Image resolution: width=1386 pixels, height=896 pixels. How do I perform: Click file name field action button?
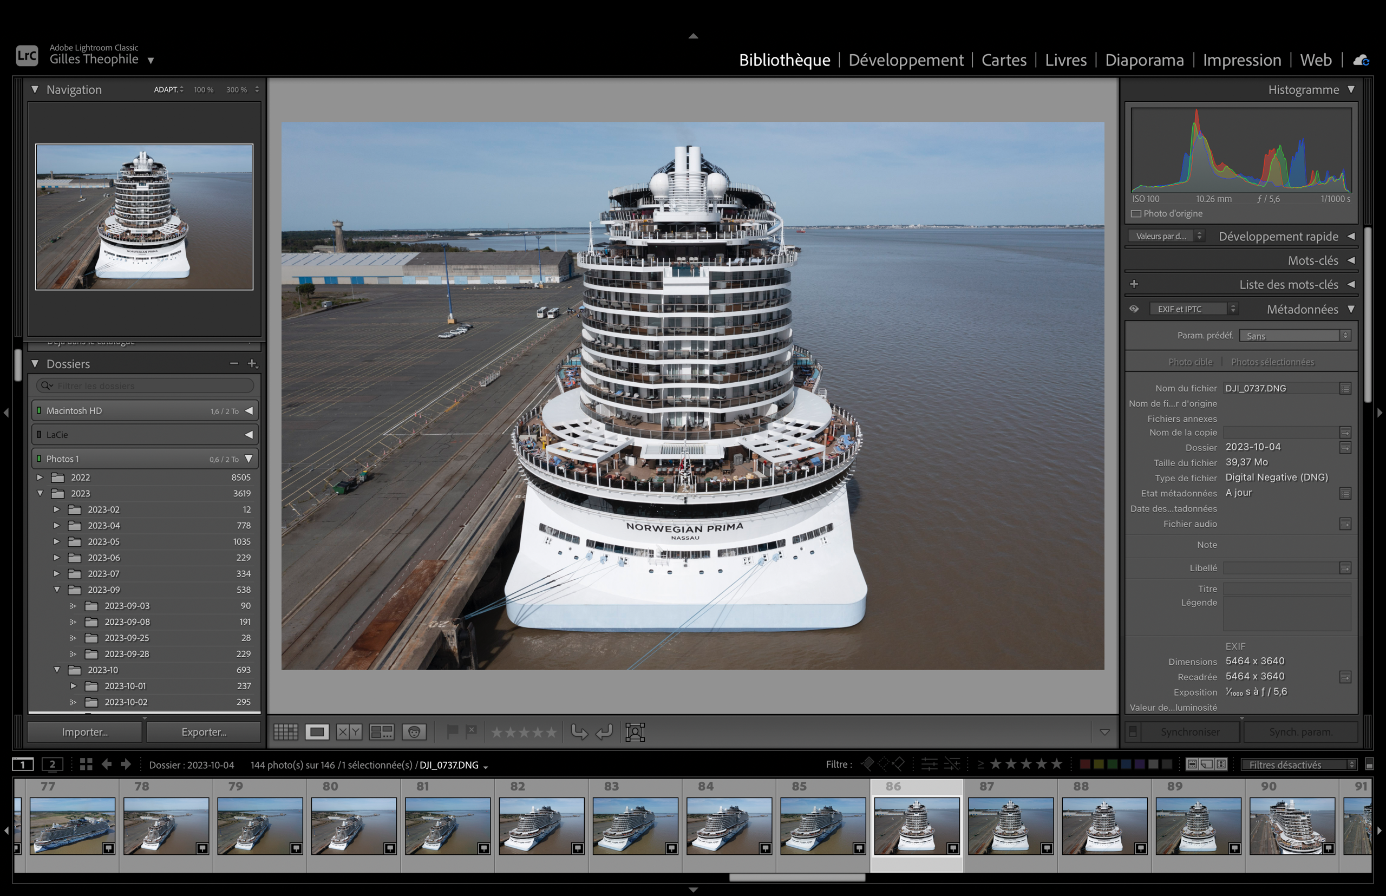pyautogui.click(x=1345, y=388)
